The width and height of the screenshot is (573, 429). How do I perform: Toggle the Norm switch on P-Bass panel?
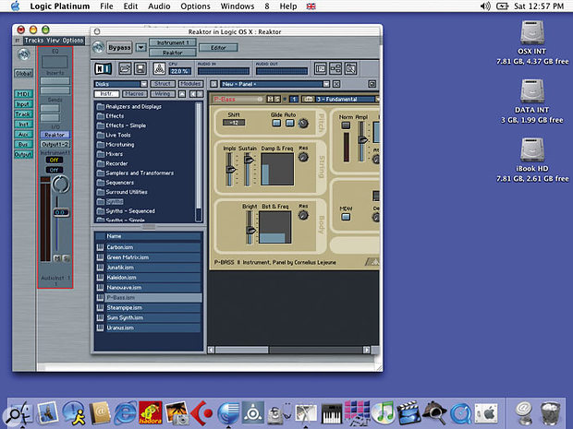coord(346,125)
